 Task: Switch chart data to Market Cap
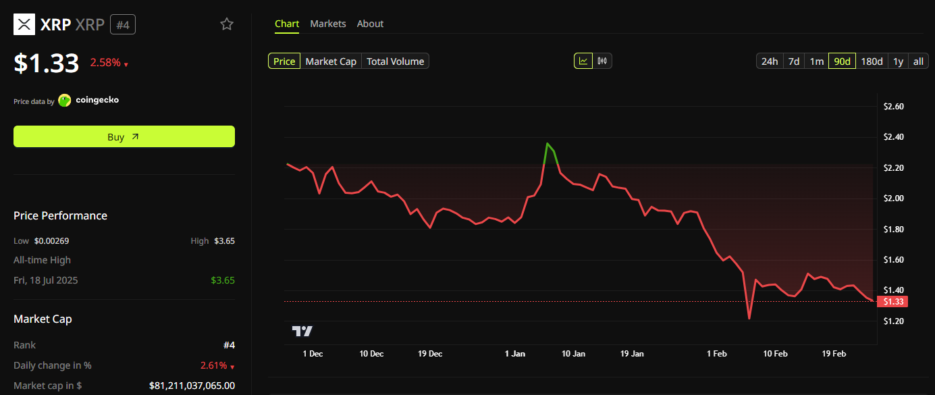click(x=331, y=61)
